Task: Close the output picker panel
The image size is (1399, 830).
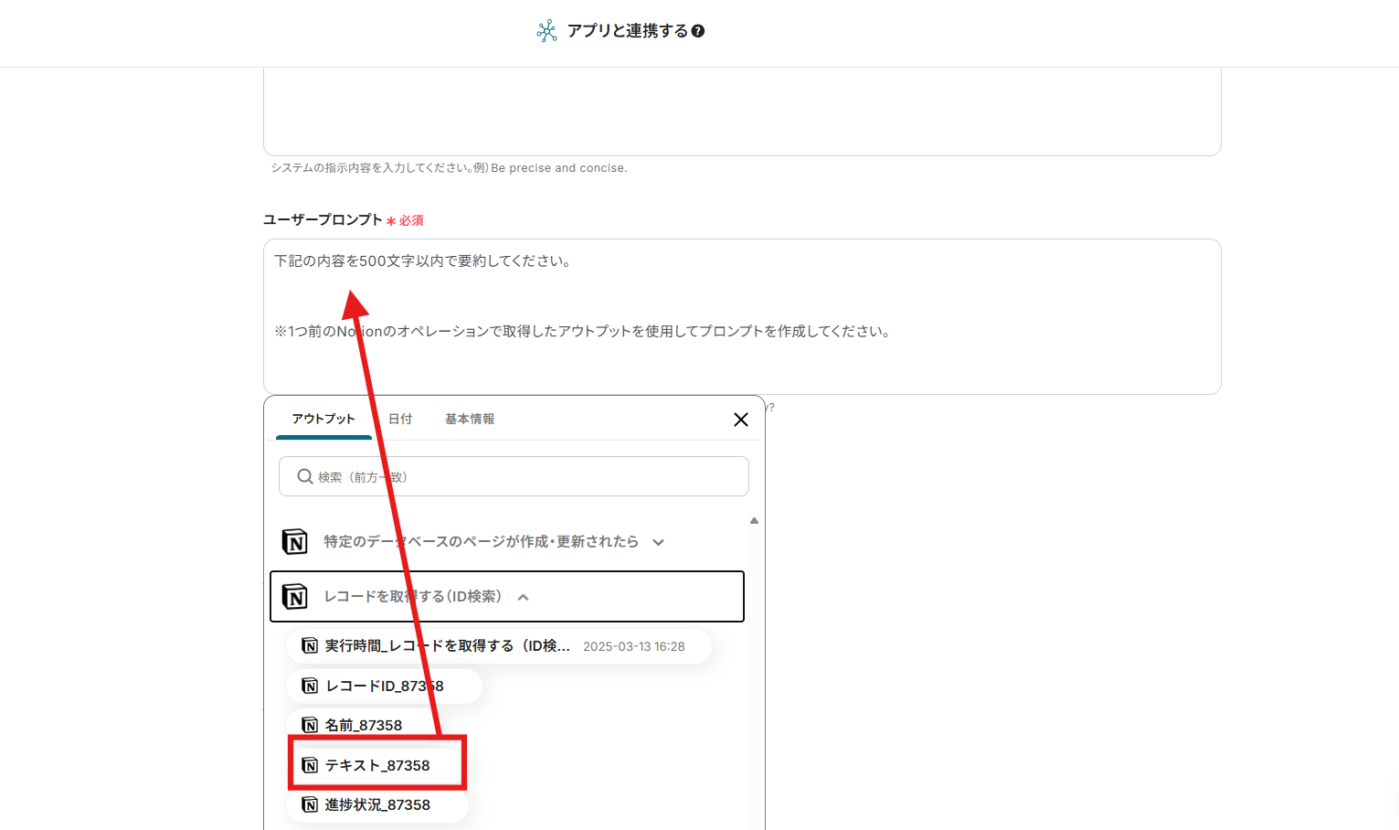Action: coord(741,420)
